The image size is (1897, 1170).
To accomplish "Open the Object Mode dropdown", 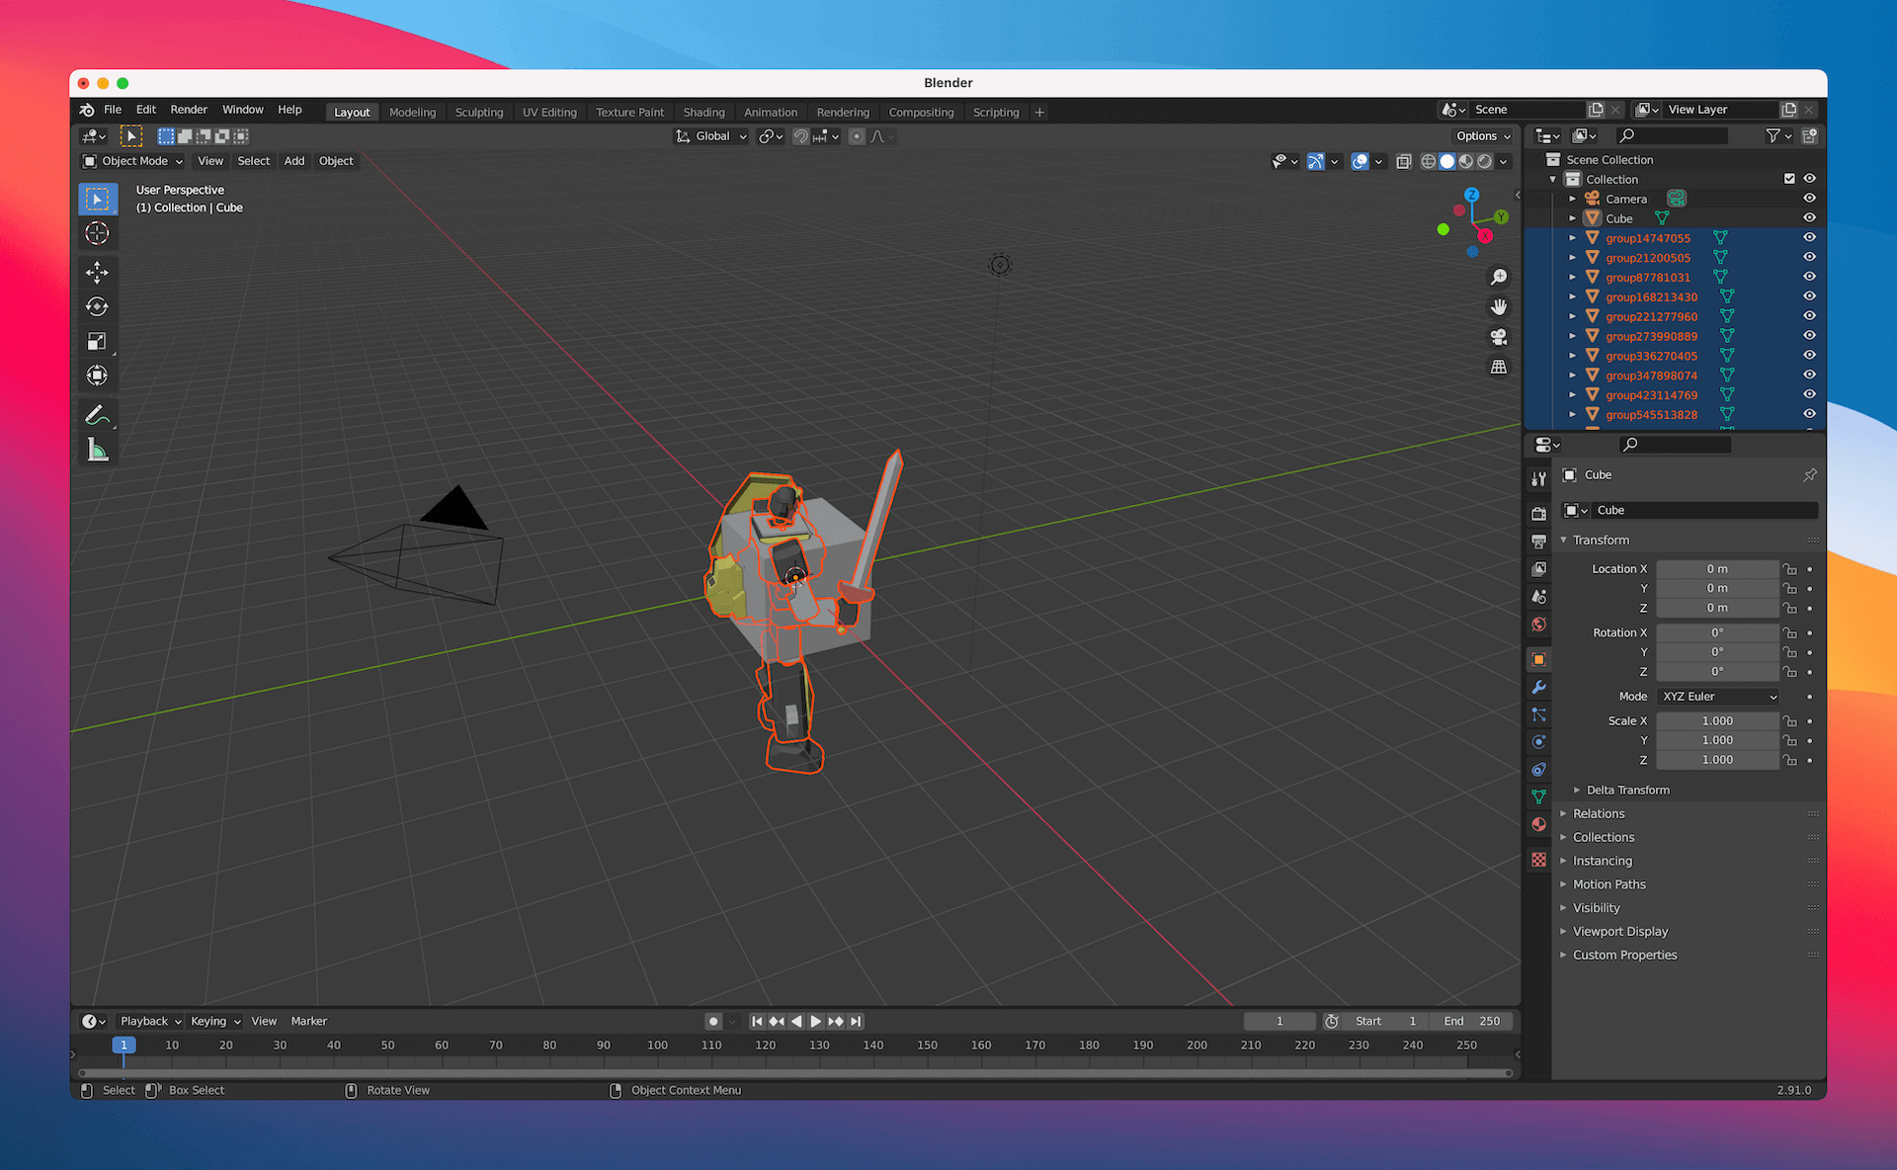I will coord(133,161).
